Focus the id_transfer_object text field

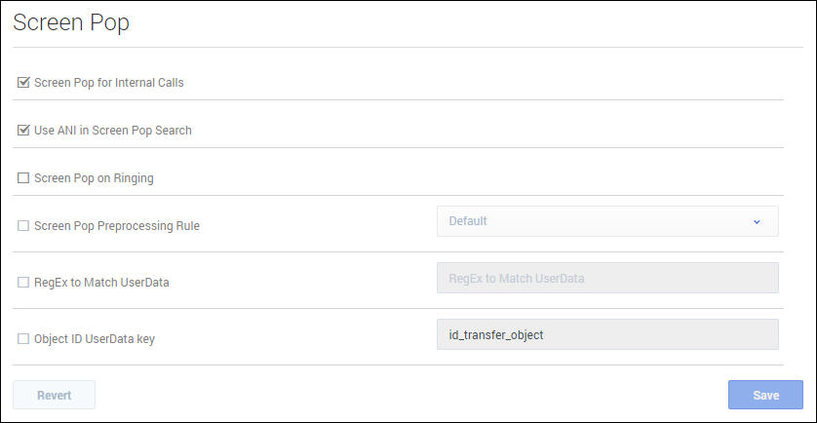click(x=606, y=334)
